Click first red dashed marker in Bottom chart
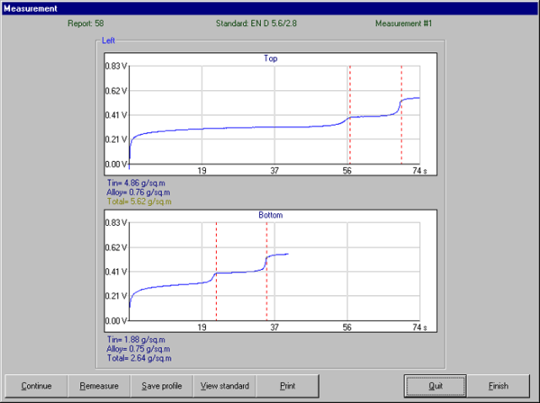The image size is (540, 403). [216, 271]
